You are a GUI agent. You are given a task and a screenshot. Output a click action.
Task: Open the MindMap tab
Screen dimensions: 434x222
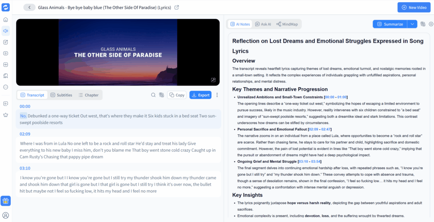click(287, 24)
